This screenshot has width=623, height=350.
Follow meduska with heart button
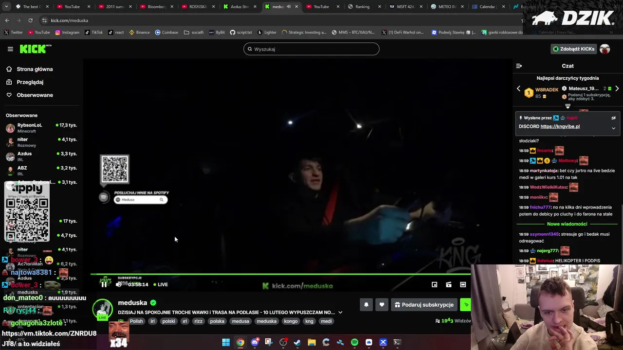[x=382, y=305]
